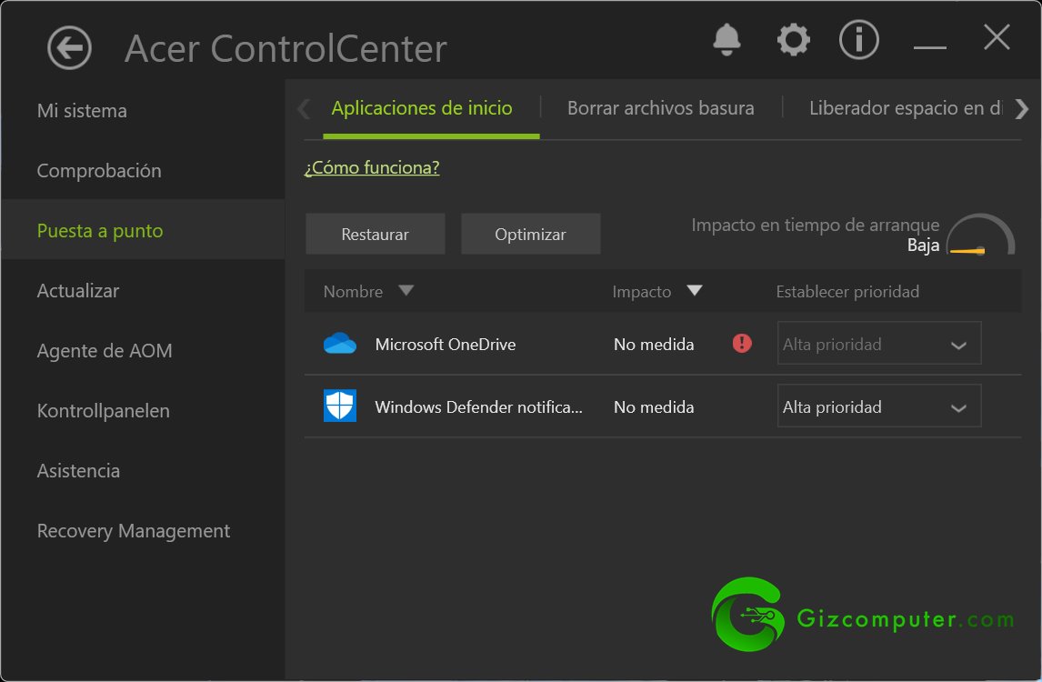Open notifications bell
1042x682 pixels.
tap(726, 39)
